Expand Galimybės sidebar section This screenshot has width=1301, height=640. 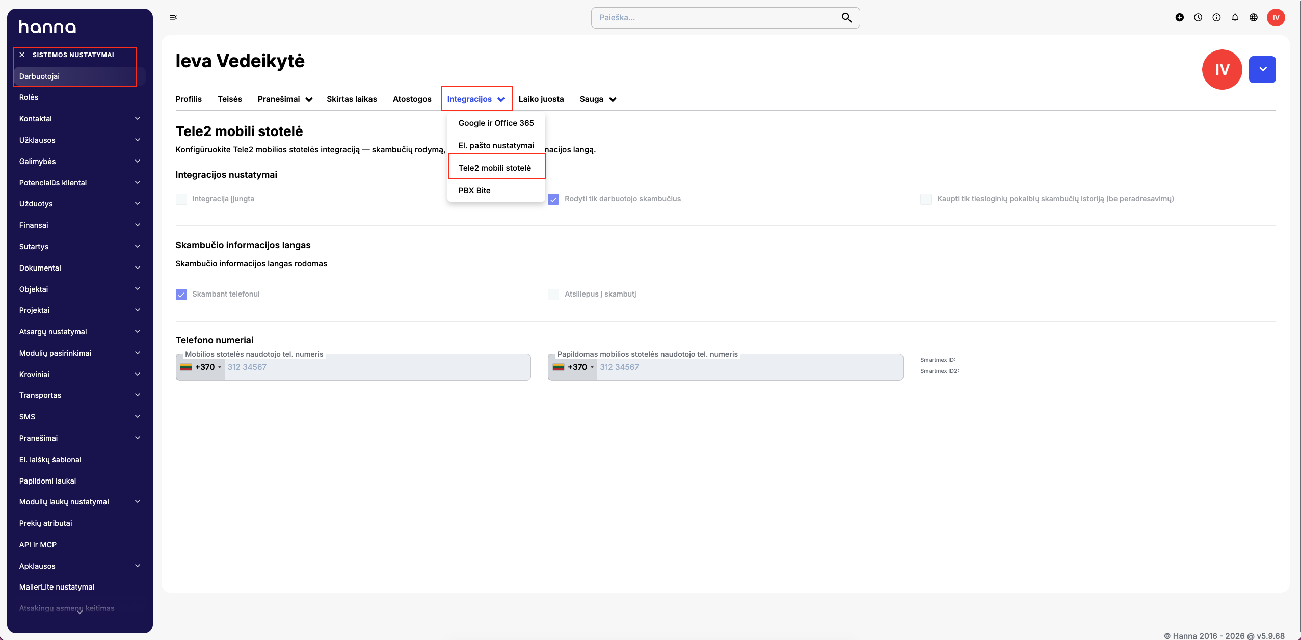point(79,162)
